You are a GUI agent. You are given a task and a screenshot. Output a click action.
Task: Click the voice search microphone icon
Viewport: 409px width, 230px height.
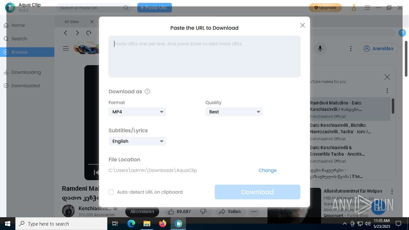click(320, 49)
